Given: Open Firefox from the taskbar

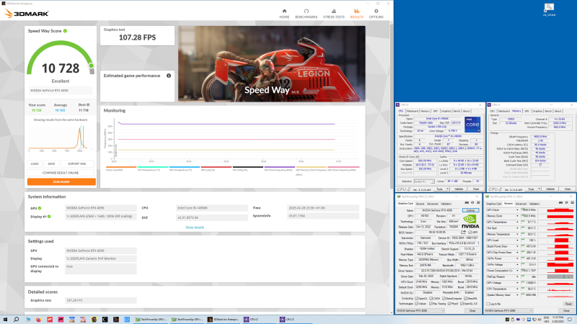Looking at the screenshot, I should click(x=38, y=320).
